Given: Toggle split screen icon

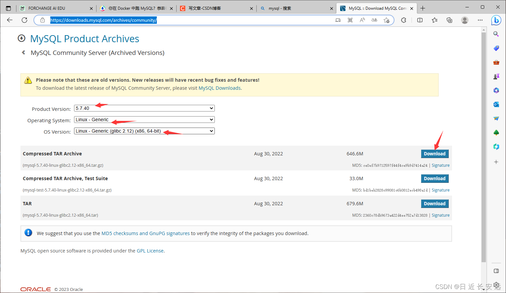Looking at the screenshot, I should pyautogui.click(x=420, y=20).
